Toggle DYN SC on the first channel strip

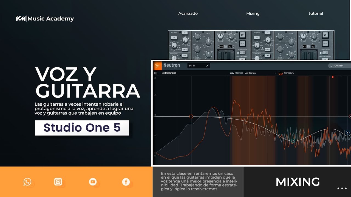tap(185, 49)
